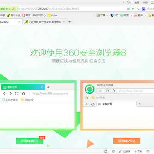This screenshot has width=154, height=154.
Task: Click green back arrow in SE7 preview
Action: [101, 91]
